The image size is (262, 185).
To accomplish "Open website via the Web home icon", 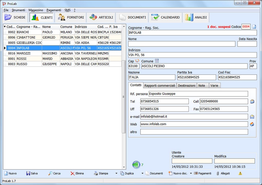I will coord(252,124).
